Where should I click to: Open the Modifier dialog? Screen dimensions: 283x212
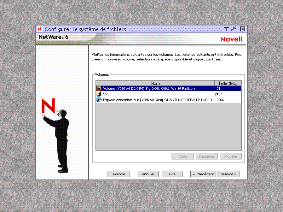(230, 156)
